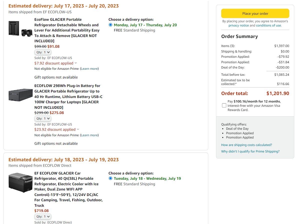Open Why didn't I qualify for Prime Shipping
Viewport: 297px width, 224px height.
point(250,151)
